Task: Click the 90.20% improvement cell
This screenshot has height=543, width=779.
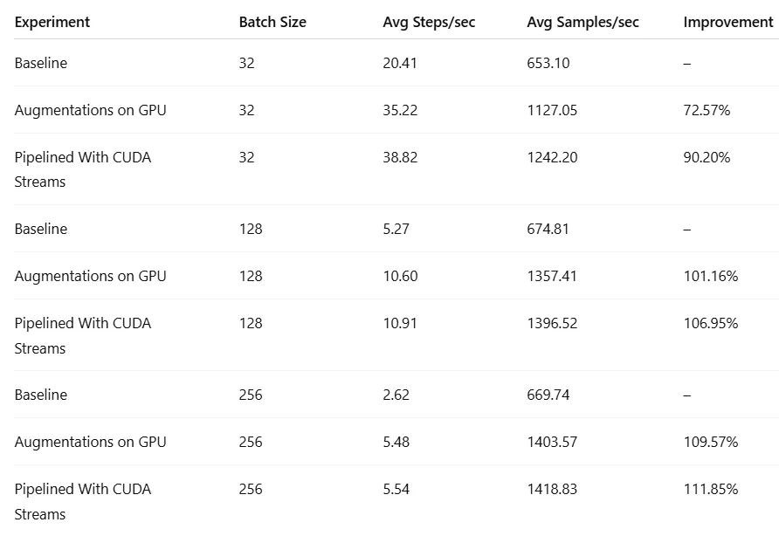Action: coord(707,157)
